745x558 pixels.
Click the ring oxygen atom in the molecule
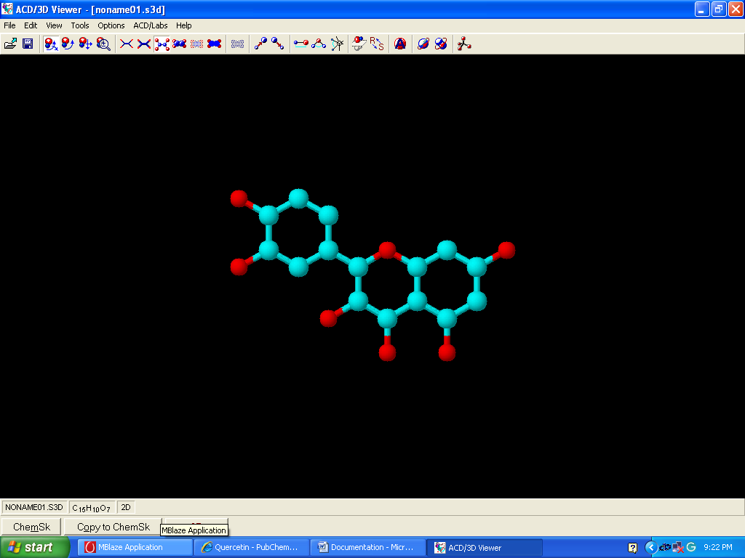(x=387, y=251)
